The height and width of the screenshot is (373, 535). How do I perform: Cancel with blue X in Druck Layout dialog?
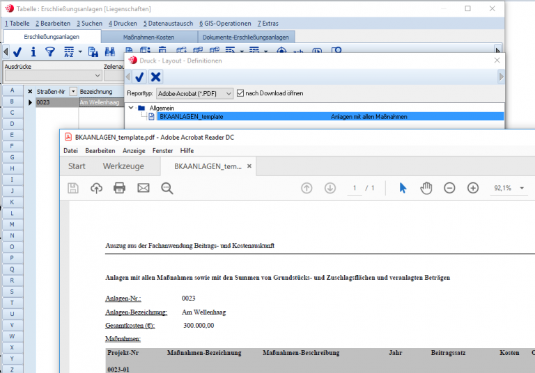point(155,77)
